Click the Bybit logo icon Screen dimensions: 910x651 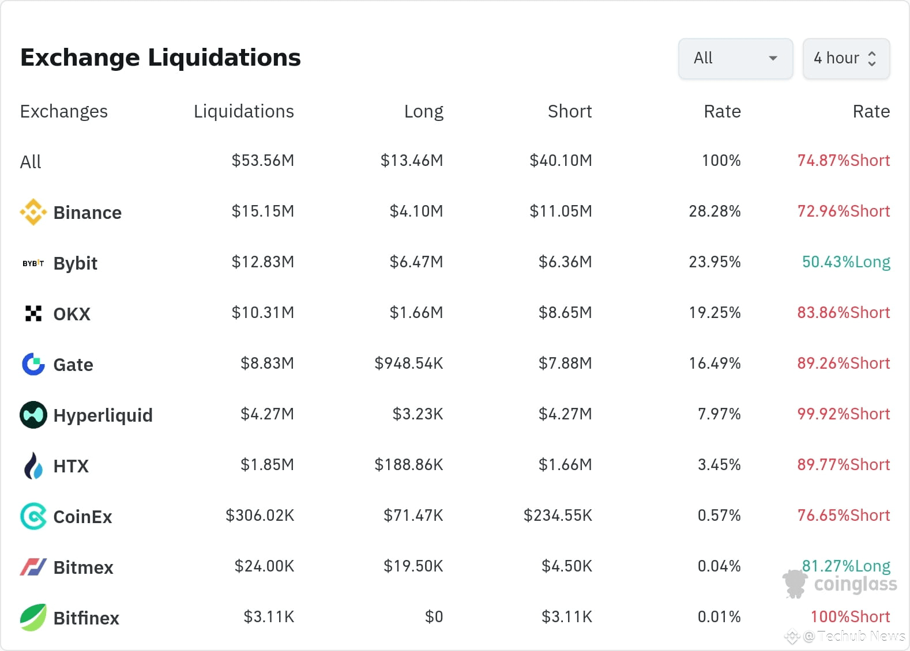click(x=33, y=263)
